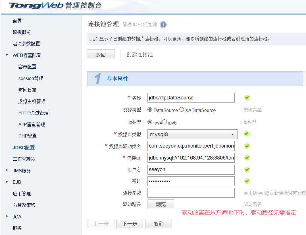The height and width of the screenshot is (235, 306).
Task: Choose ipv4 as ip类型
Action: coord(150,122)
